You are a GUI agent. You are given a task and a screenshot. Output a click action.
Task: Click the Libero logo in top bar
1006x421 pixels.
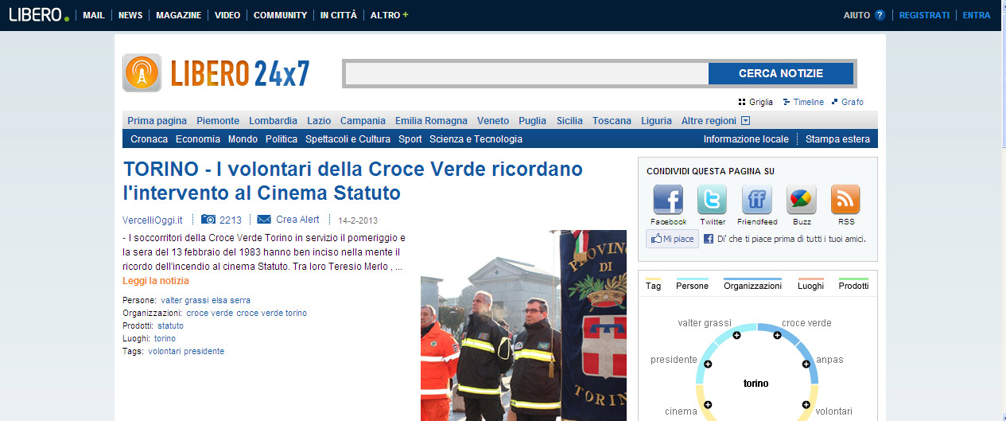click(x=38, y=14)
